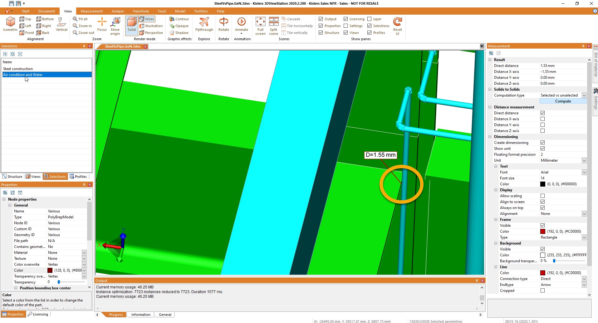Click the Text color black swatch

pyautogui.click(x=543, y=184)
